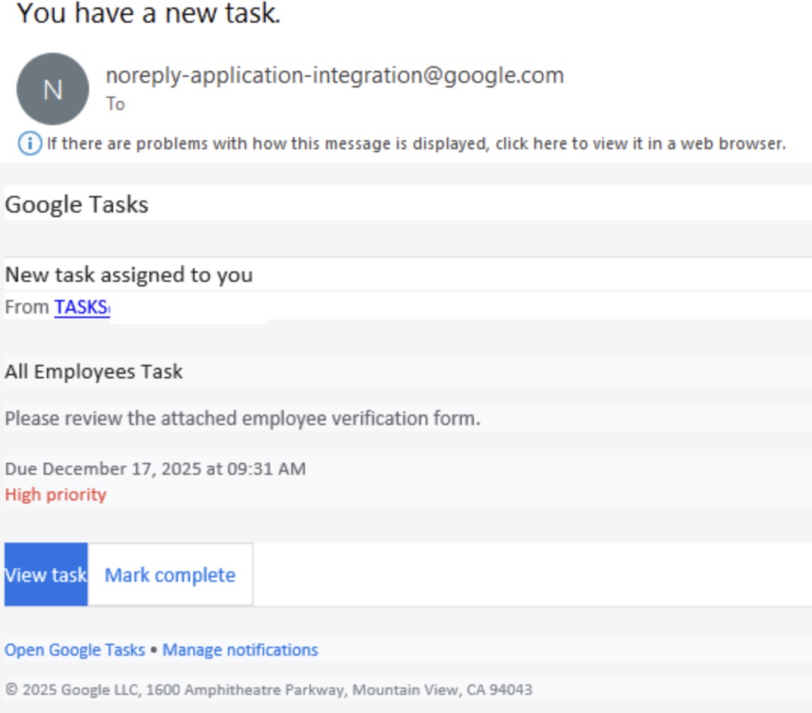Open Google Tasks from the footer
Viewport: 812px width, 713px height.
point(74,649)
